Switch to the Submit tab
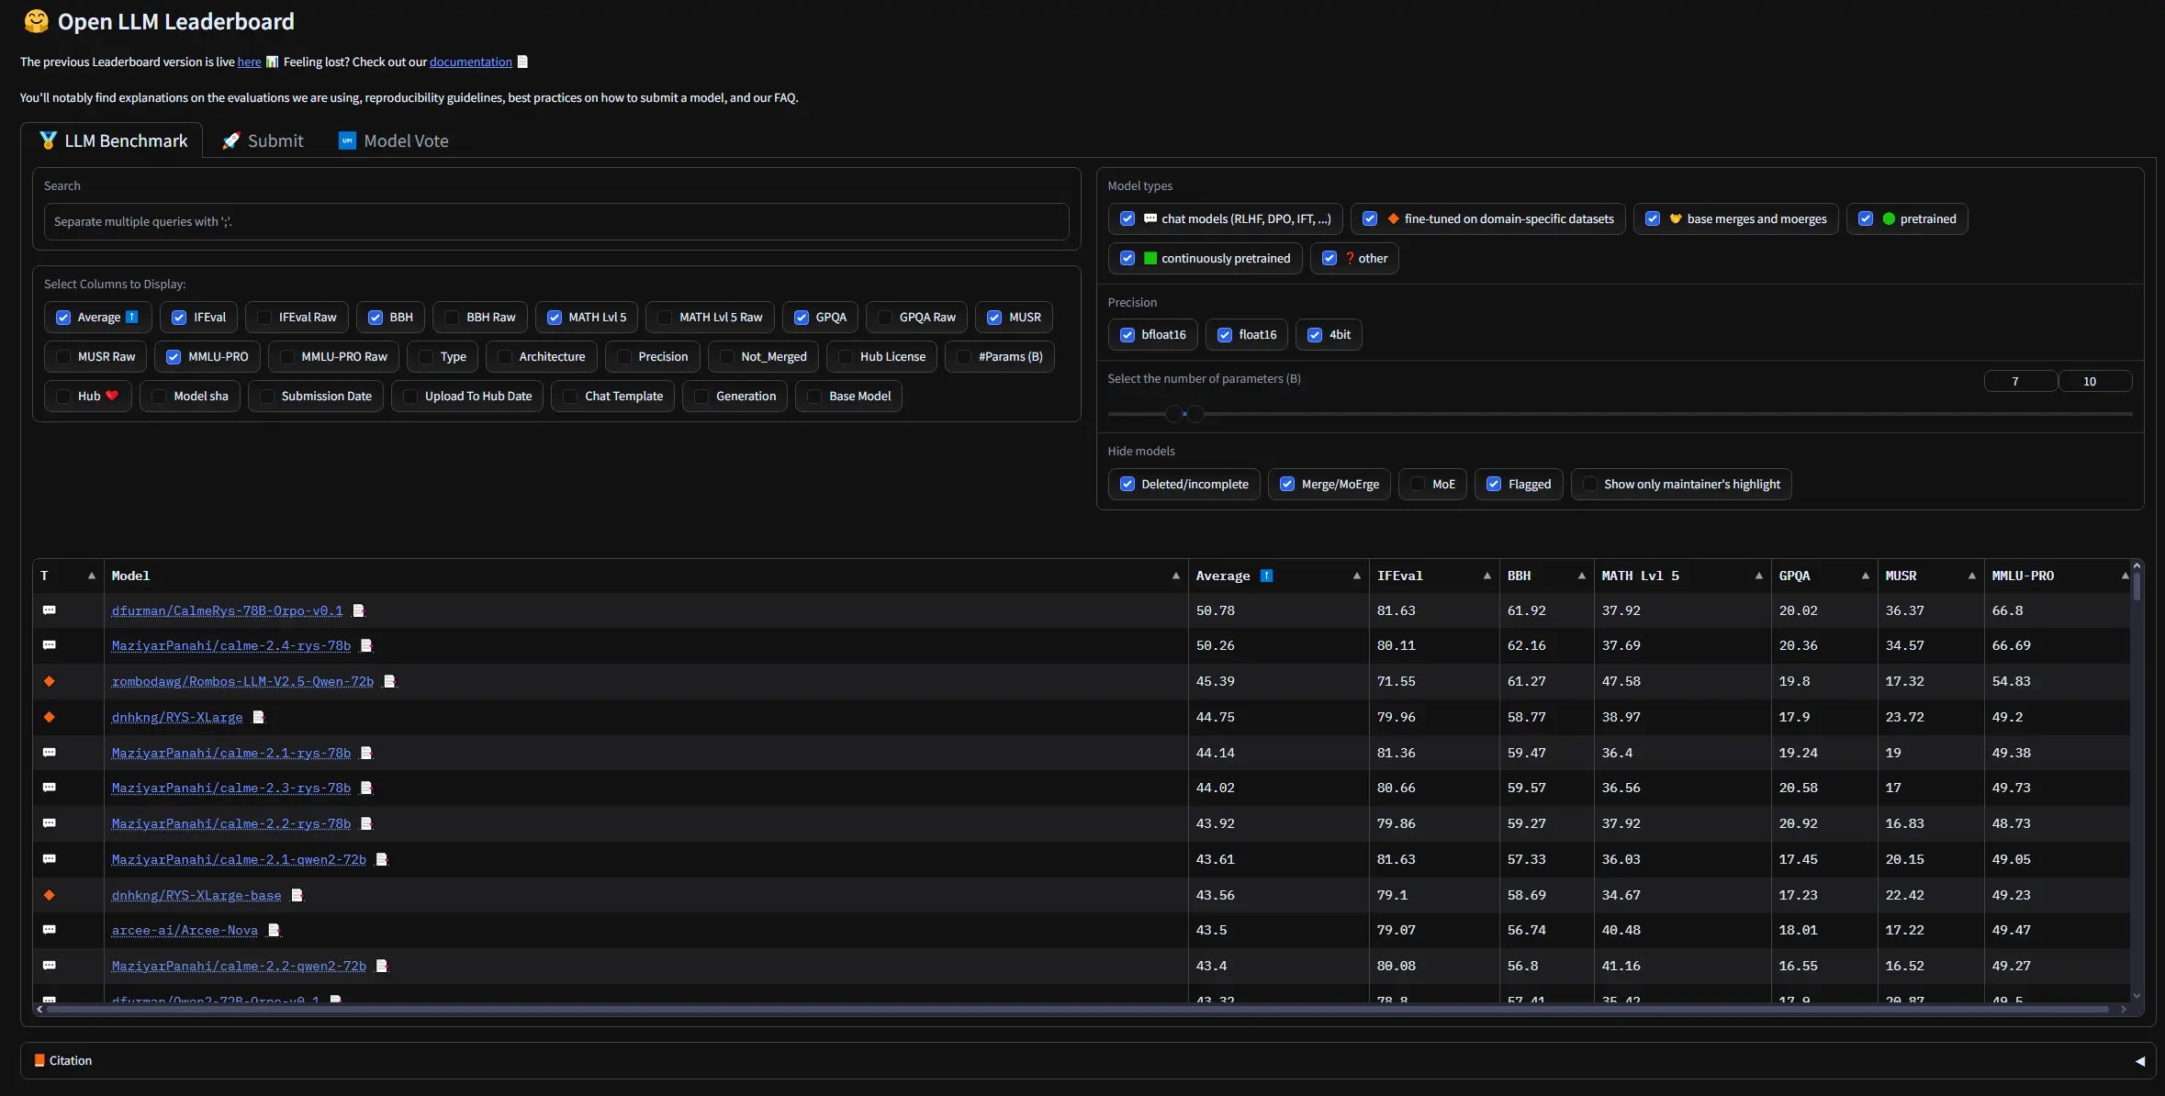 point(263,140)
